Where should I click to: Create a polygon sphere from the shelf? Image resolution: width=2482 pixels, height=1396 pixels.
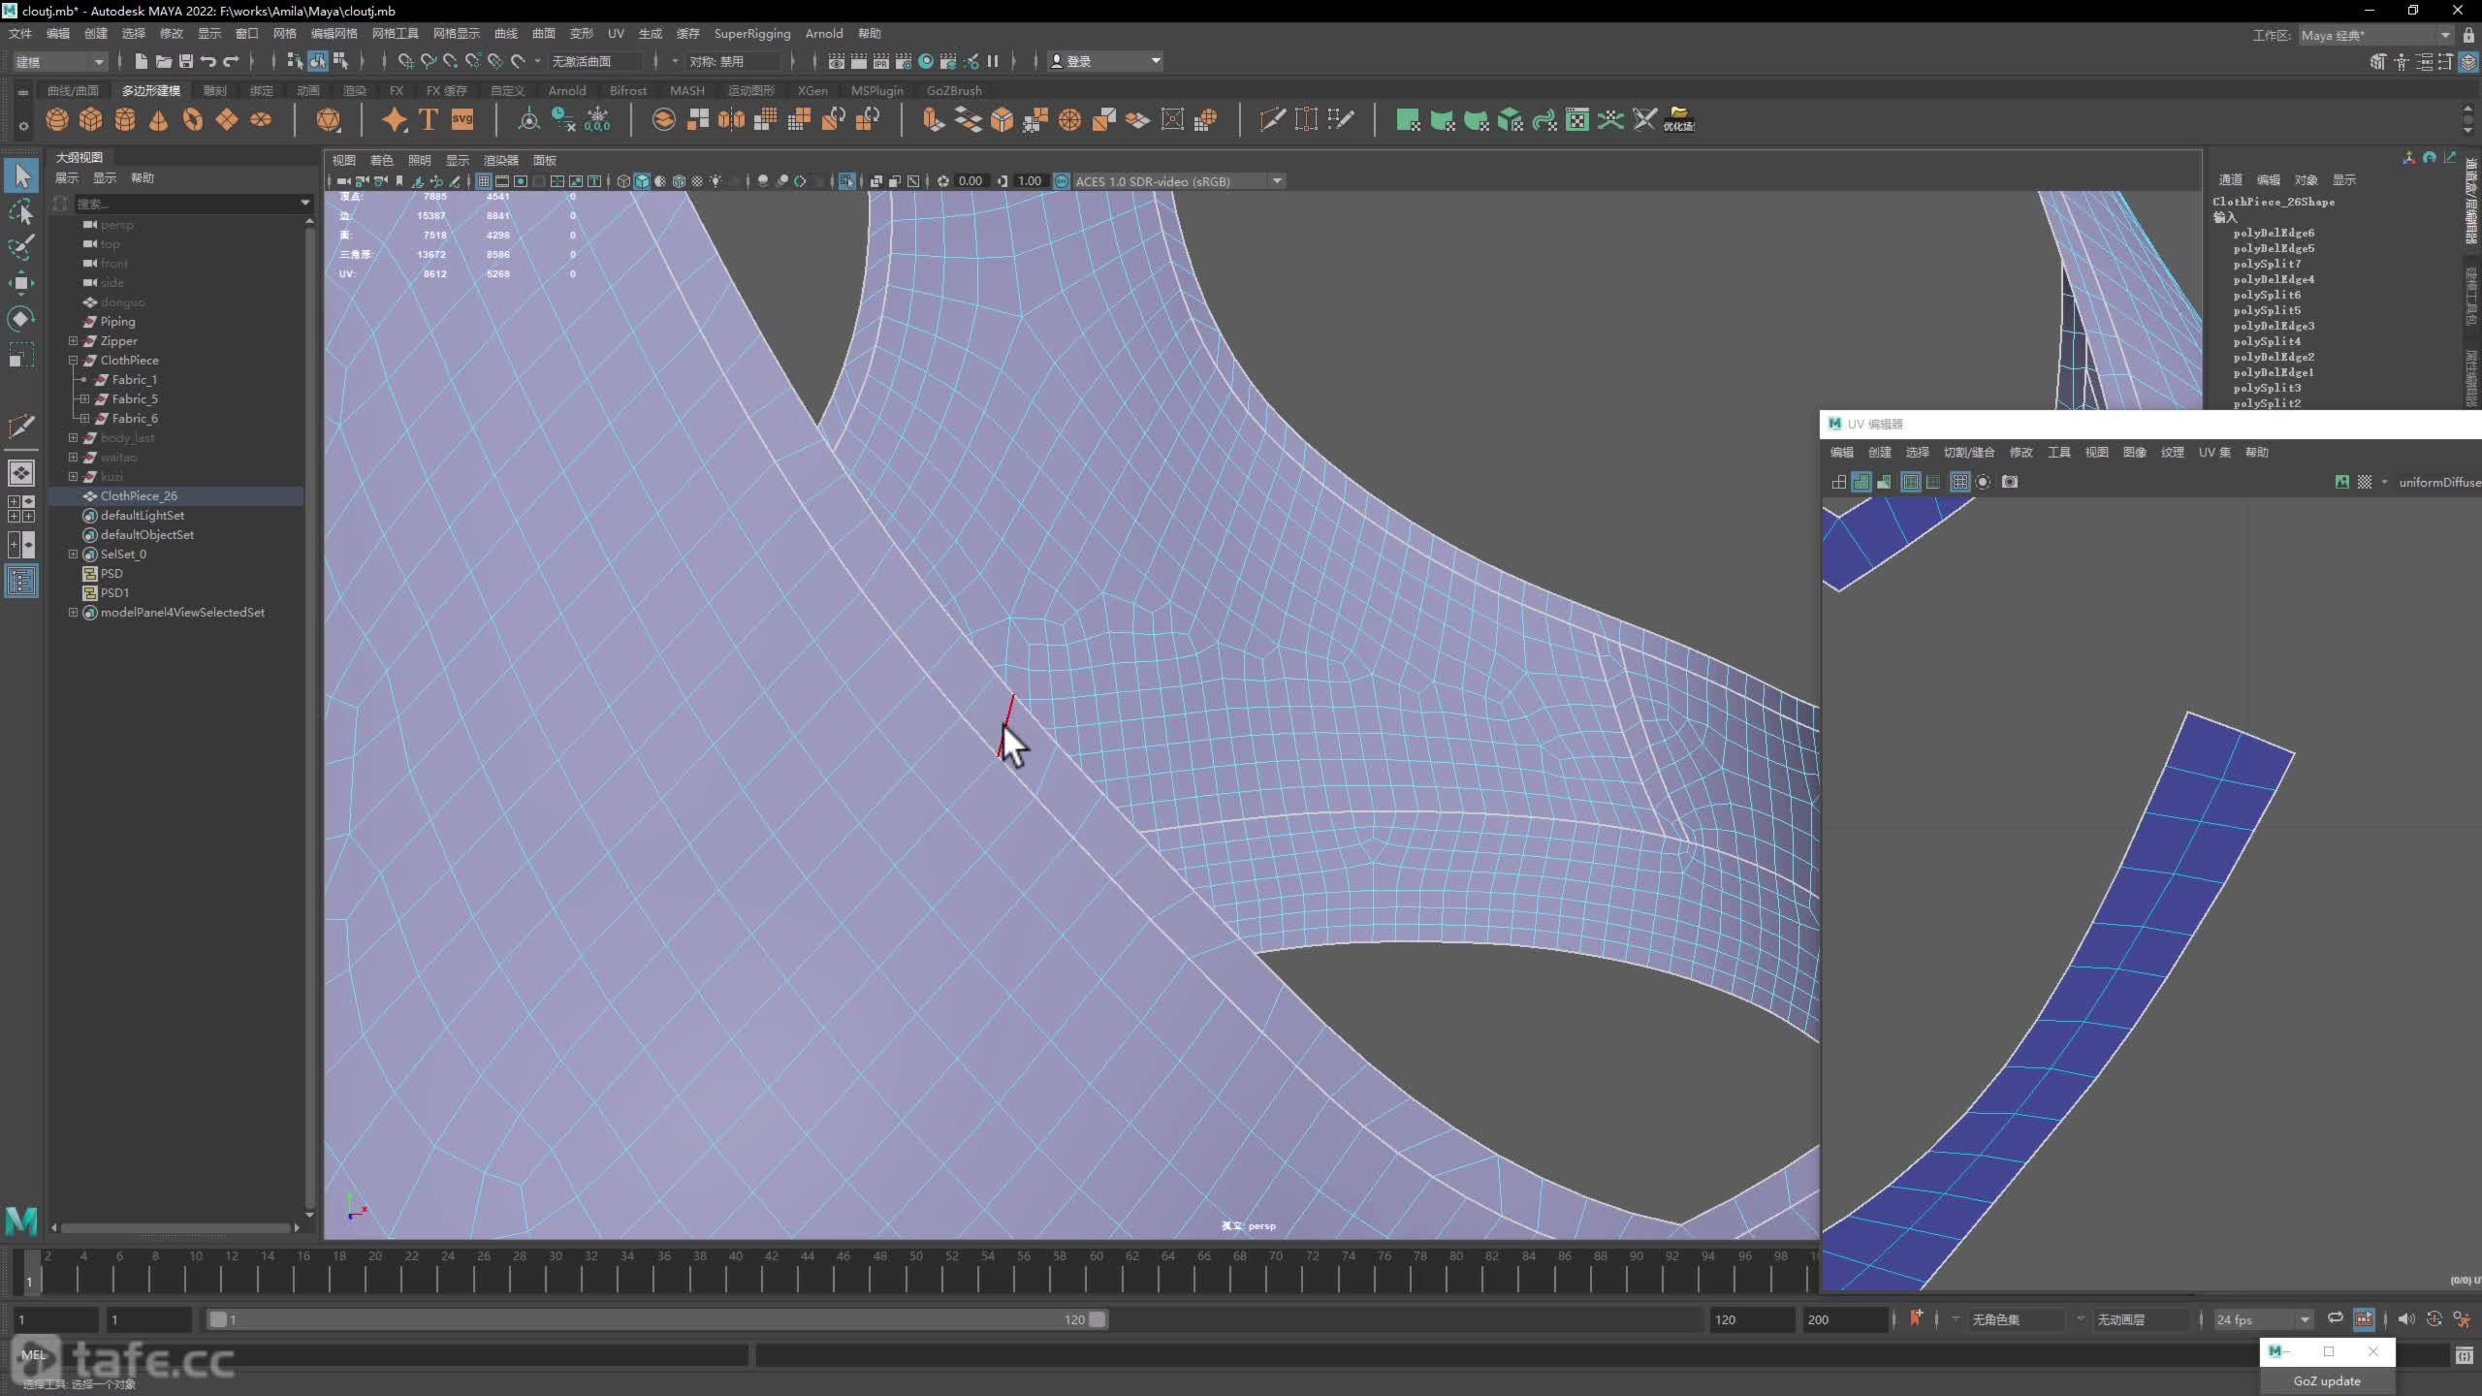tap(57, 119)
